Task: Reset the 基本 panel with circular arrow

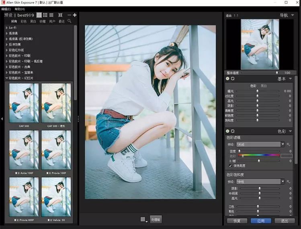Action: [x=232, y=79]
